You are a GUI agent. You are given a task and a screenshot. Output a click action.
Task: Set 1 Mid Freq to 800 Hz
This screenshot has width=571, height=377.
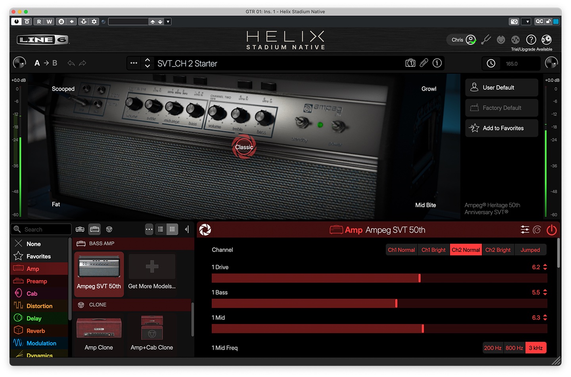tap(514, 348)
